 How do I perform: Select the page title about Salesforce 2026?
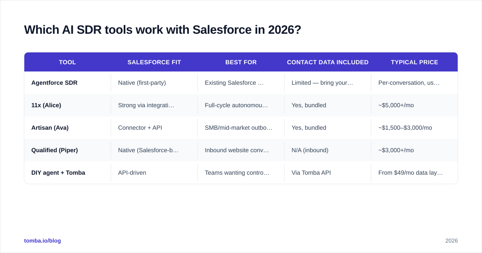tap(163, 30)
